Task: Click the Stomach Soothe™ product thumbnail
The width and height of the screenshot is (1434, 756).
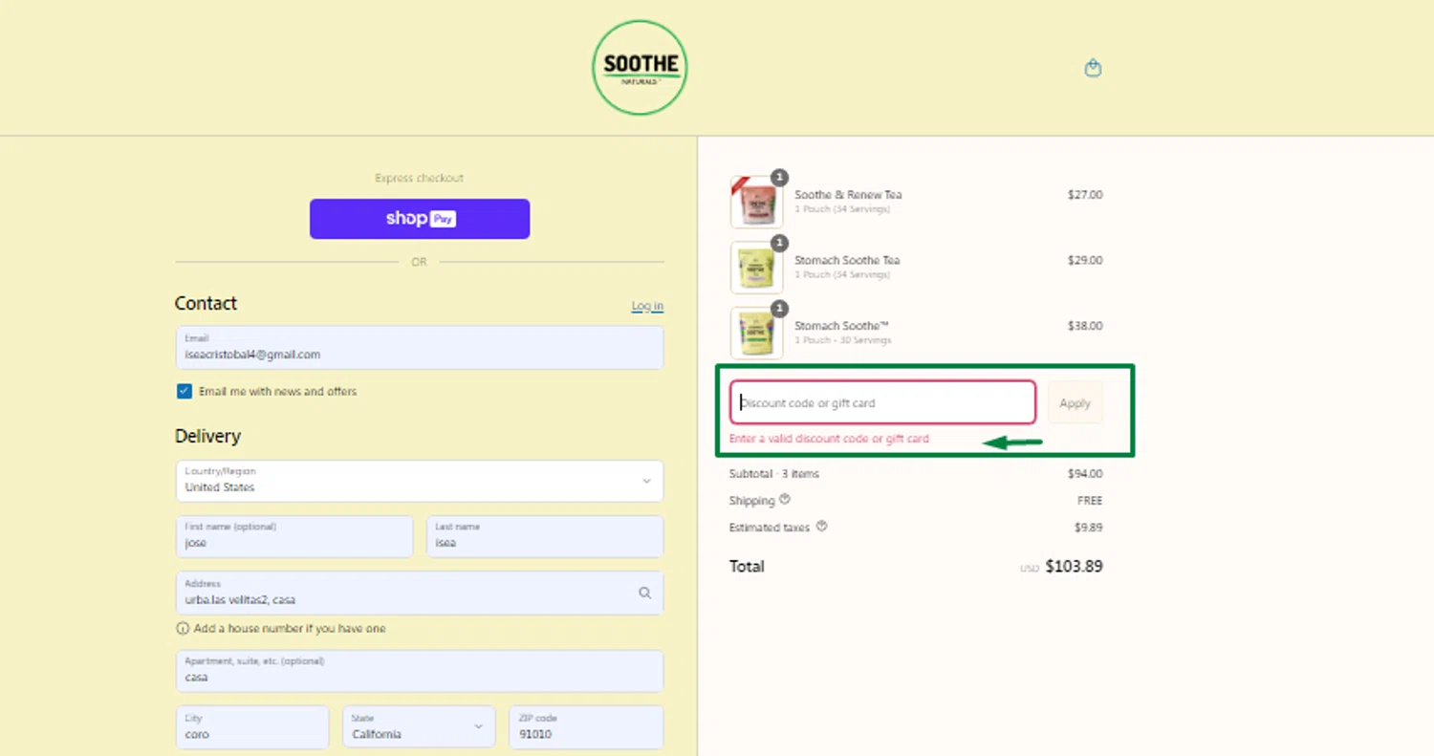Action: (x=756, y=333)
